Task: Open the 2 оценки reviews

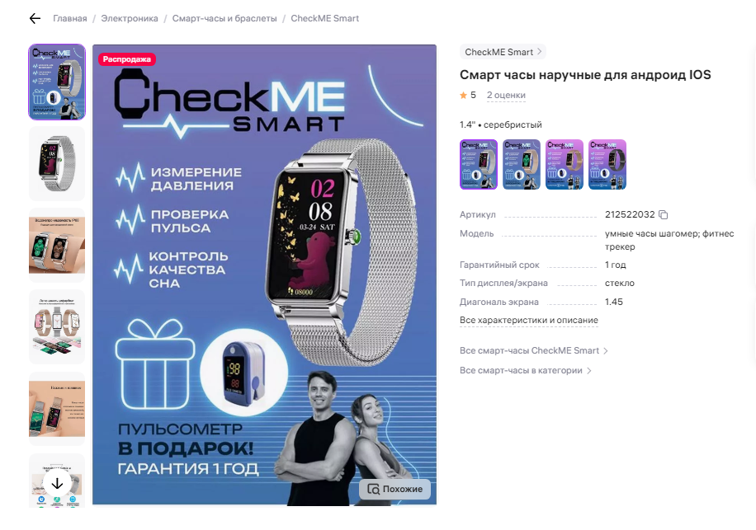Action: 506,96
